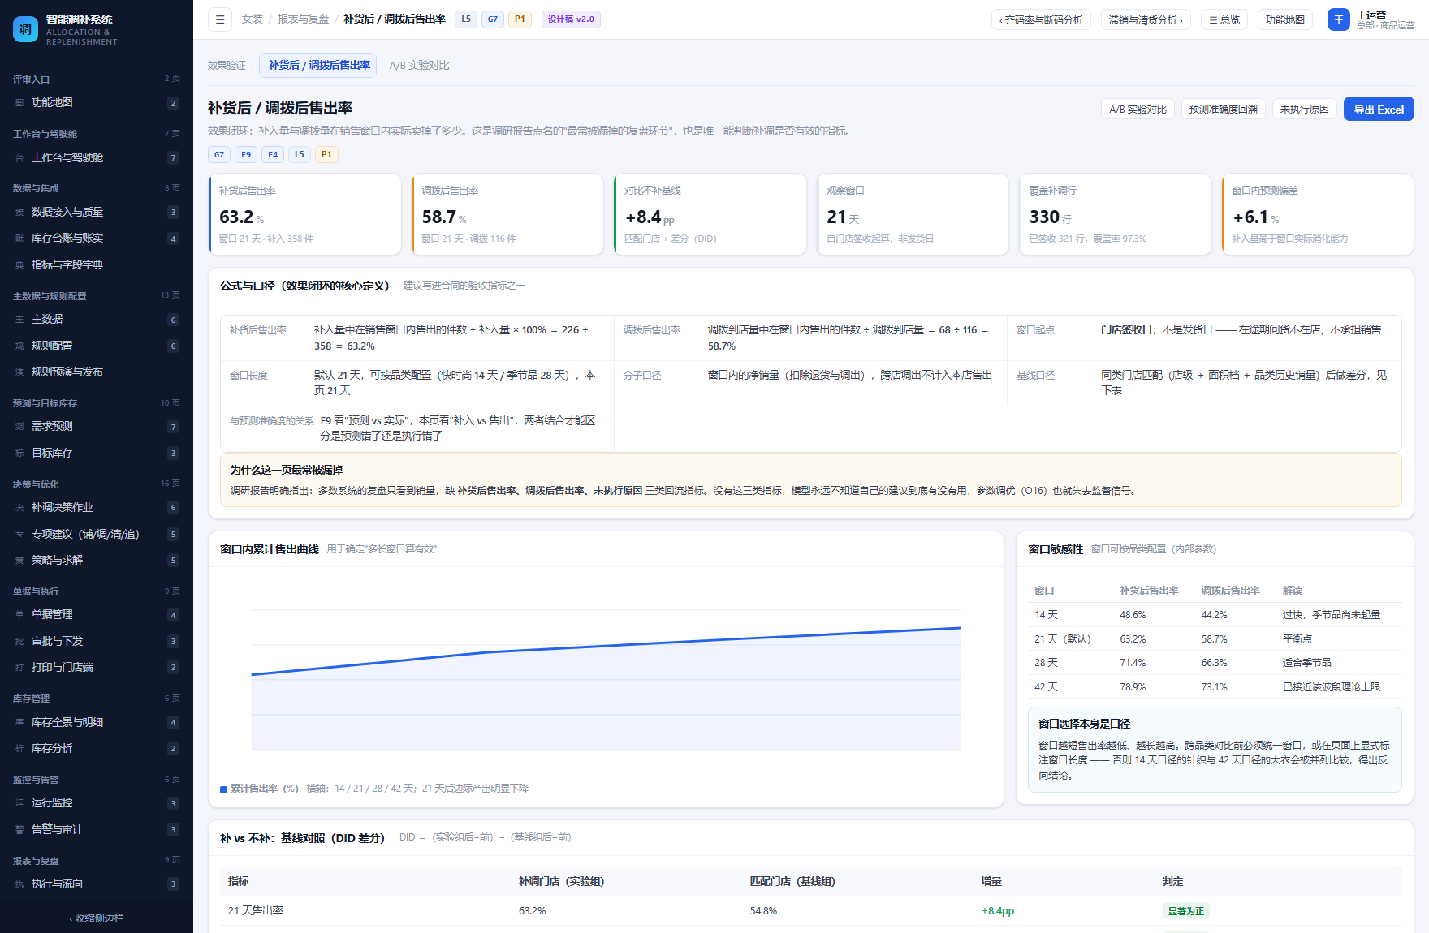The image size is (1429, 933).
Task: Click the hamburger menu toggle icon
Action: (x=220, y=19)
